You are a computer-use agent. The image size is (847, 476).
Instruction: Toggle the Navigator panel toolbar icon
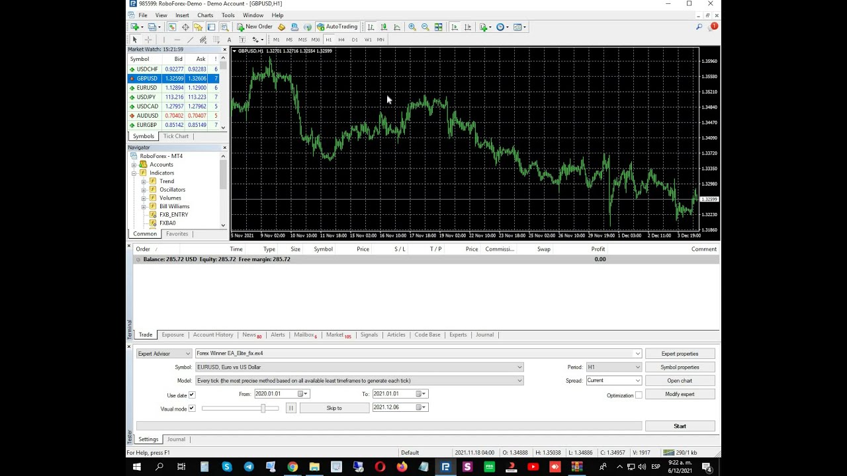[198, 27]
